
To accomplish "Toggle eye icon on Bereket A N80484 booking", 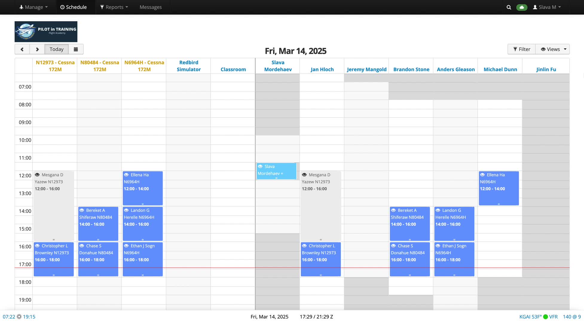I will click(82, 211).
